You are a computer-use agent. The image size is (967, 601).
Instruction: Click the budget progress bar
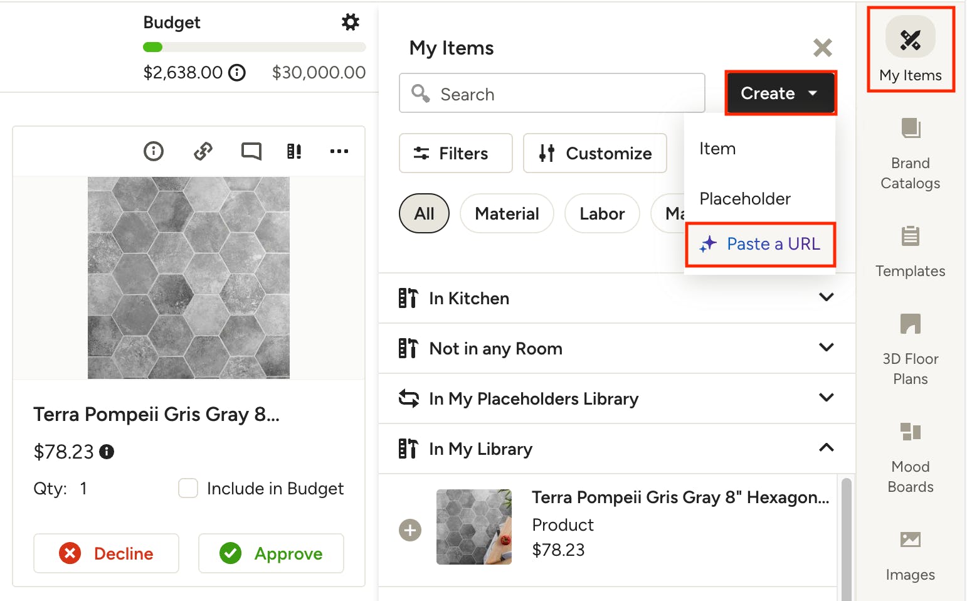(x=254, y=47)
